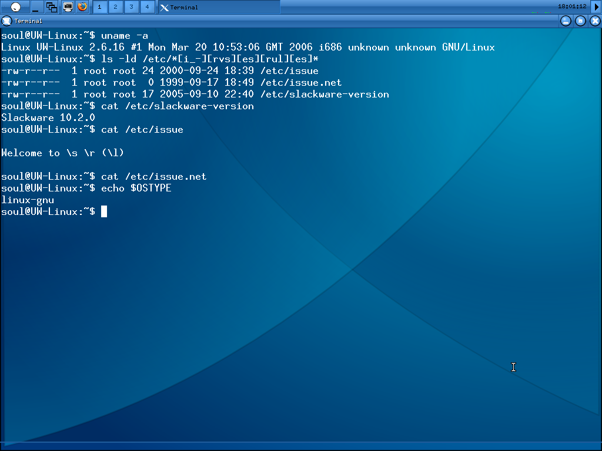602x451 pixels.
Task: Open the Terminal window menu icon
Action: 6,21
